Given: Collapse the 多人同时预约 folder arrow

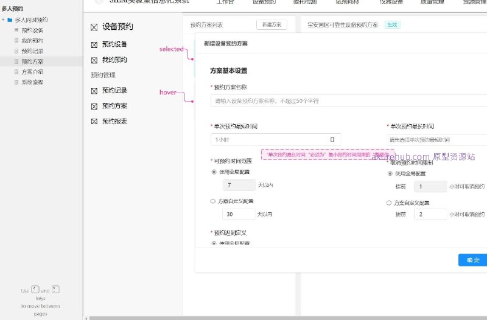Looking at the screenshot, I should pyautogui.click(x=3, y=20).
